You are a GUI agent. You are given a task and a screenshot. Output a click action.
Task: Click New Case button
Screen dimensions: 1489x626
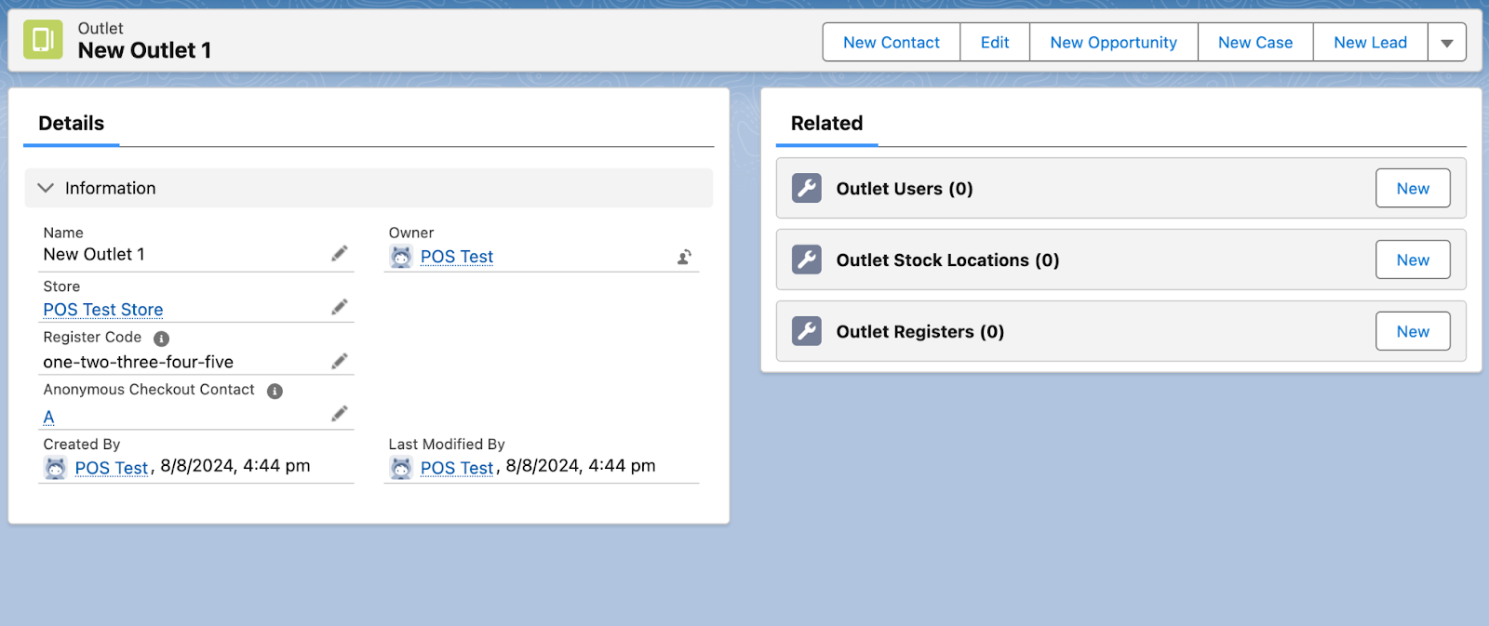[x=1255, y=43]
